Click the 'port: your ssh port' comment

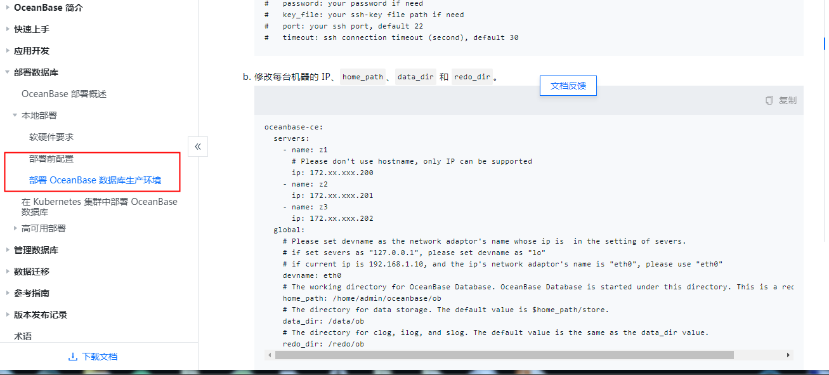[x=344, y=26]
